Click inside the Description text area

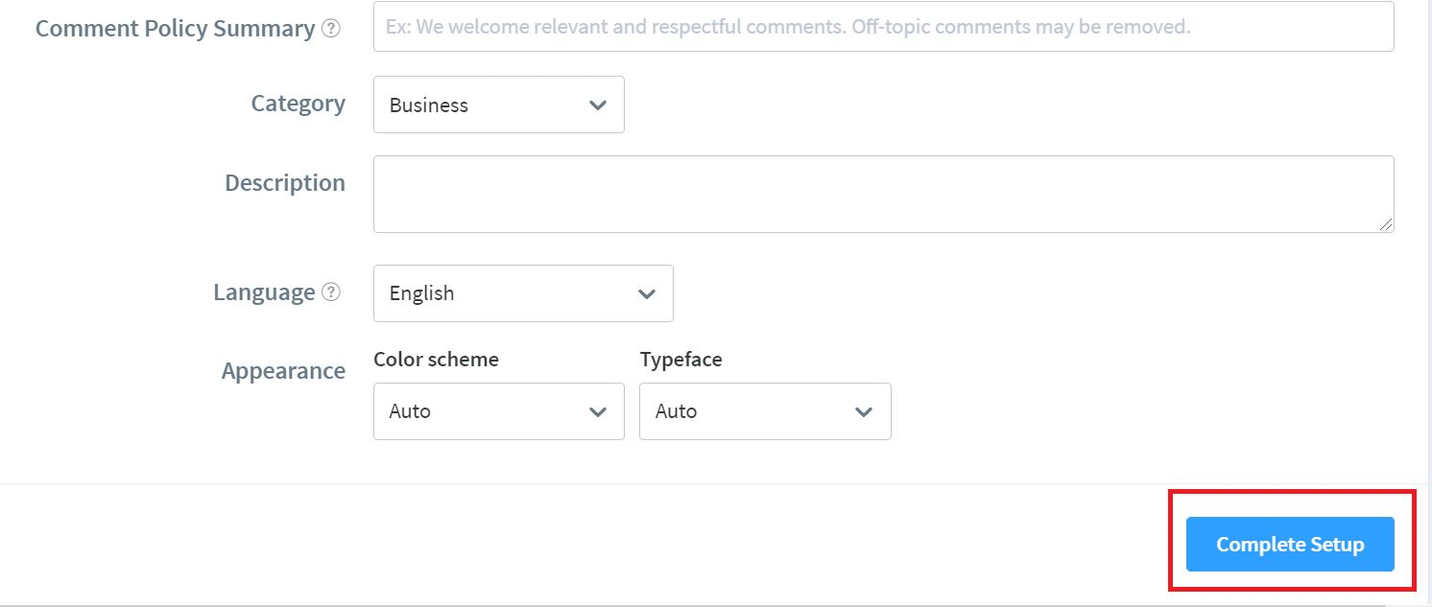tap(883, 194)
